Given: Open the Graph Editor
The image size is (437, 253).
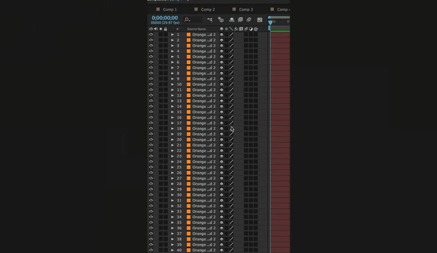Looking at the screenshot, I should (260, 20).
